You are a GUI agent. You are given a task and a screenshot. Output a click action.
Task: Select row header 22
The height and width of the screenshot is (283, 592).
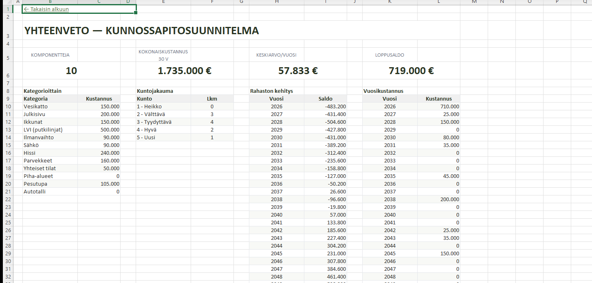[8, 200]
